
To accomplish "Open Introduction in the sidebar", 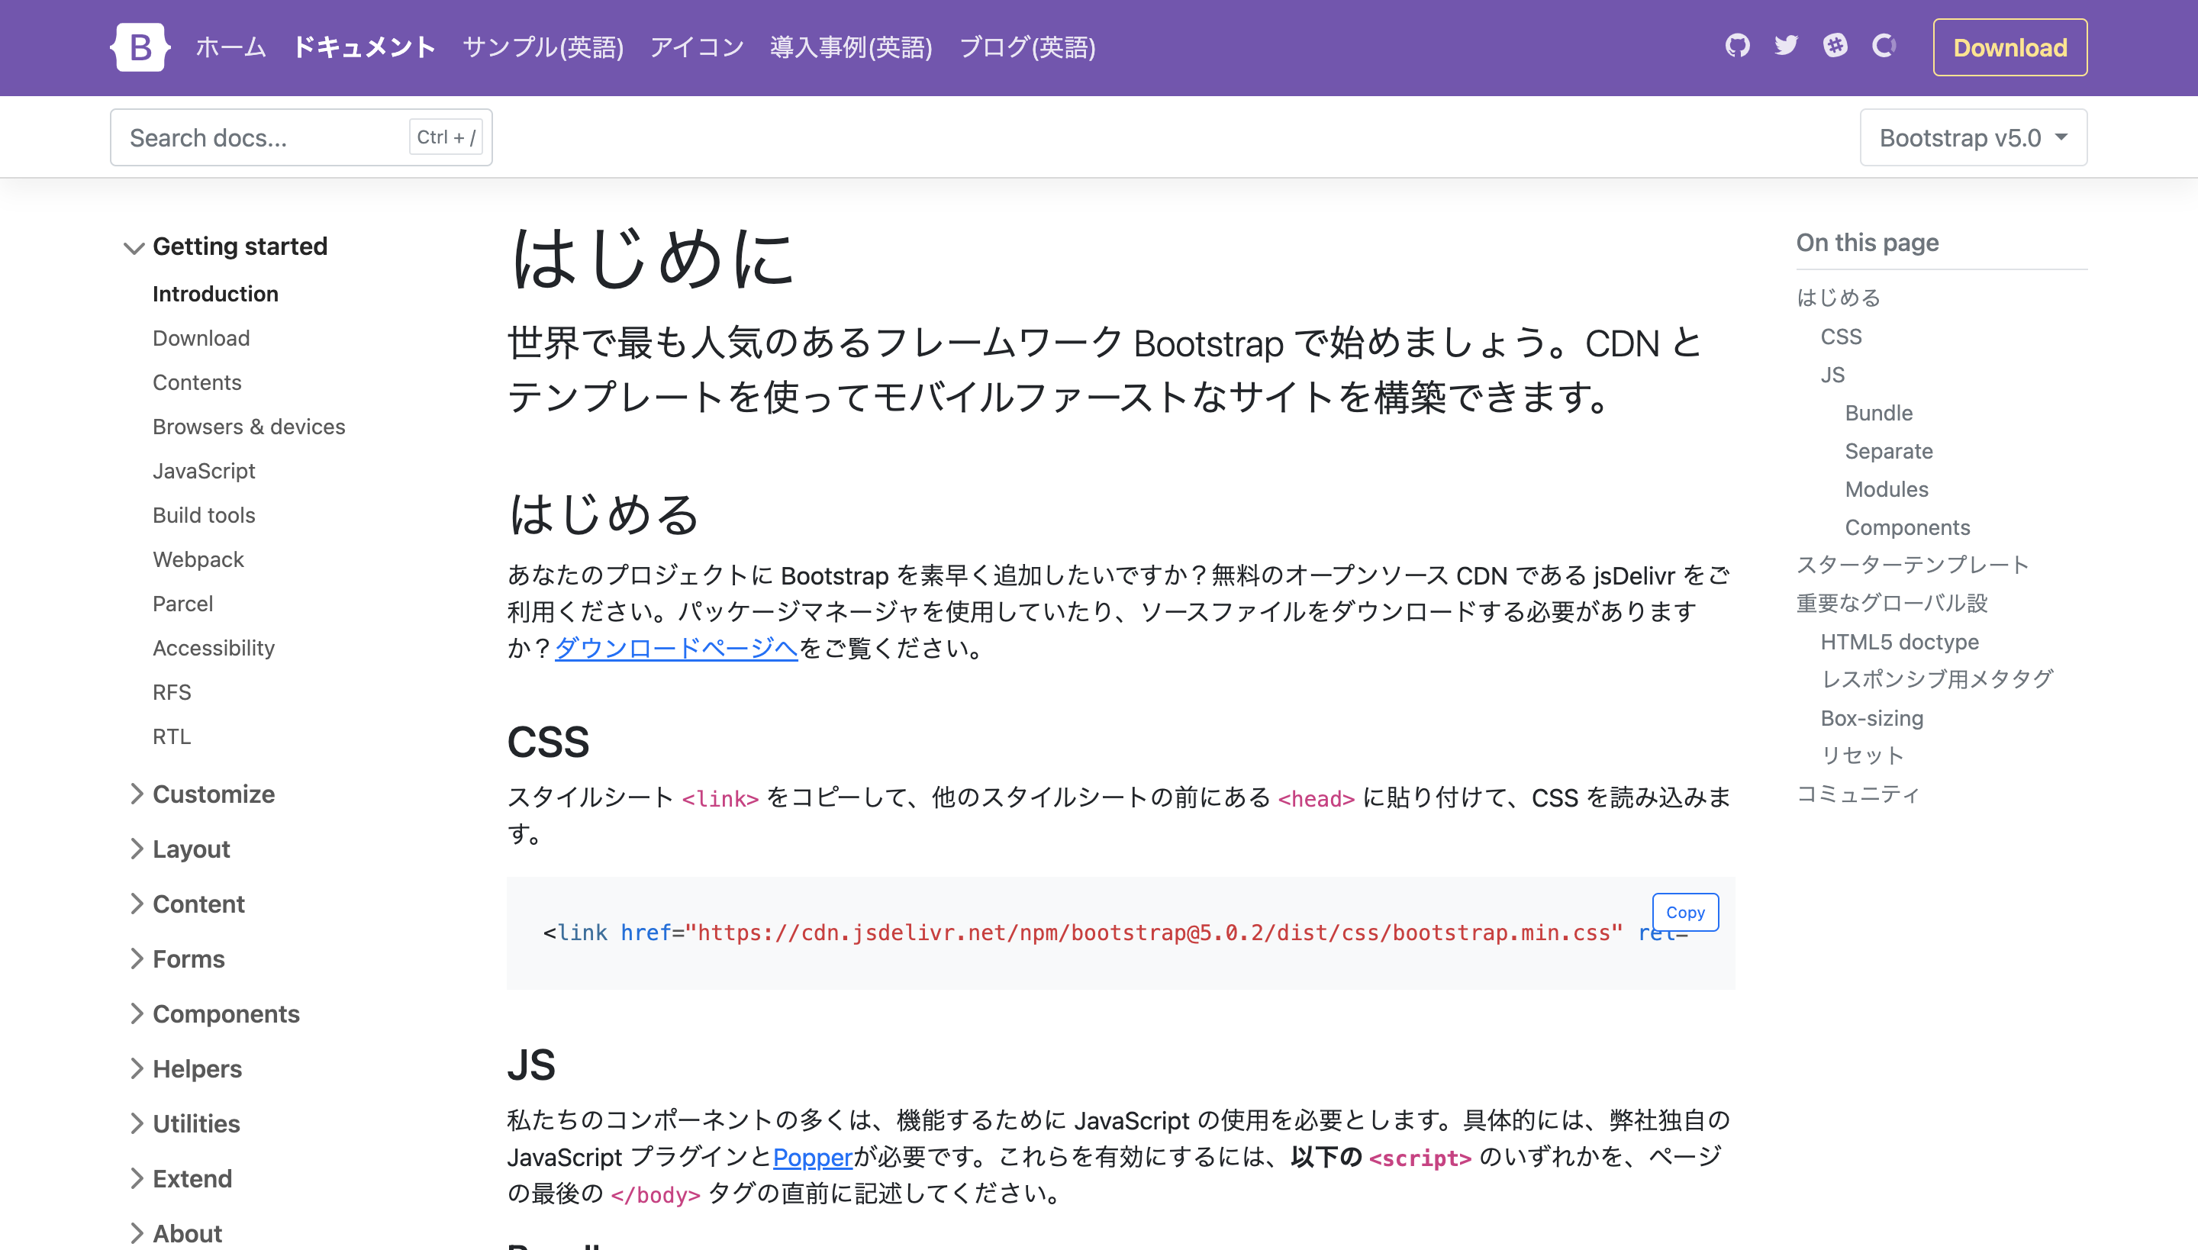I will tap(215, 294).
